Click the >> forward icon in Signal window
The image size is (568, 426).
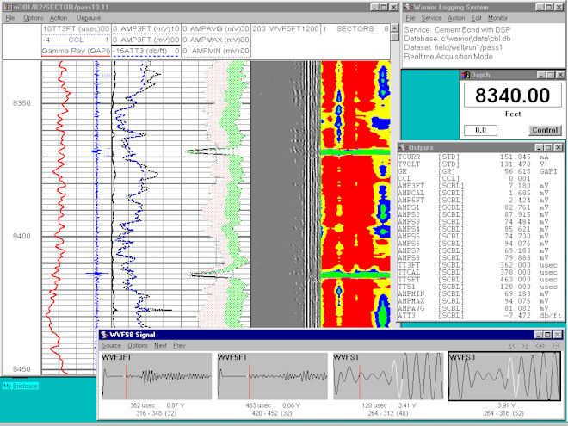[x=523, y=345]
